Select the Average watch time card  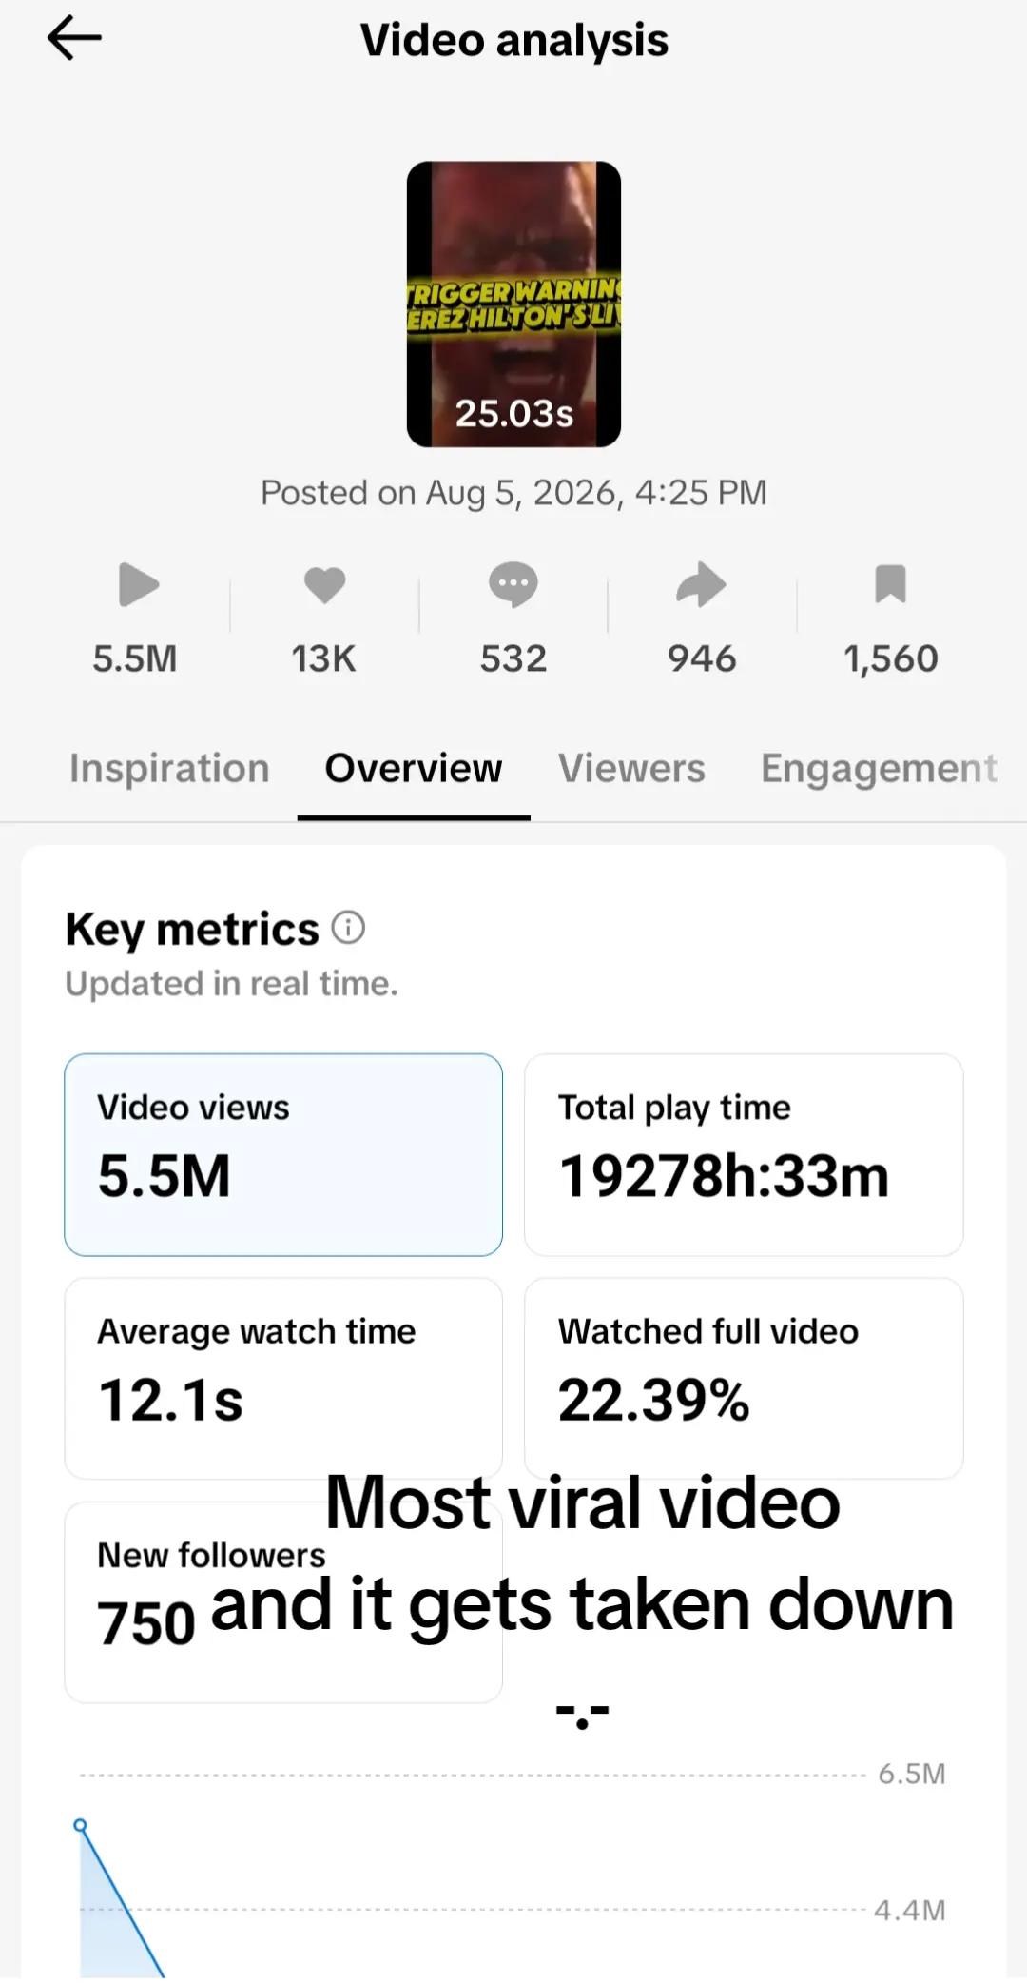283,1379
